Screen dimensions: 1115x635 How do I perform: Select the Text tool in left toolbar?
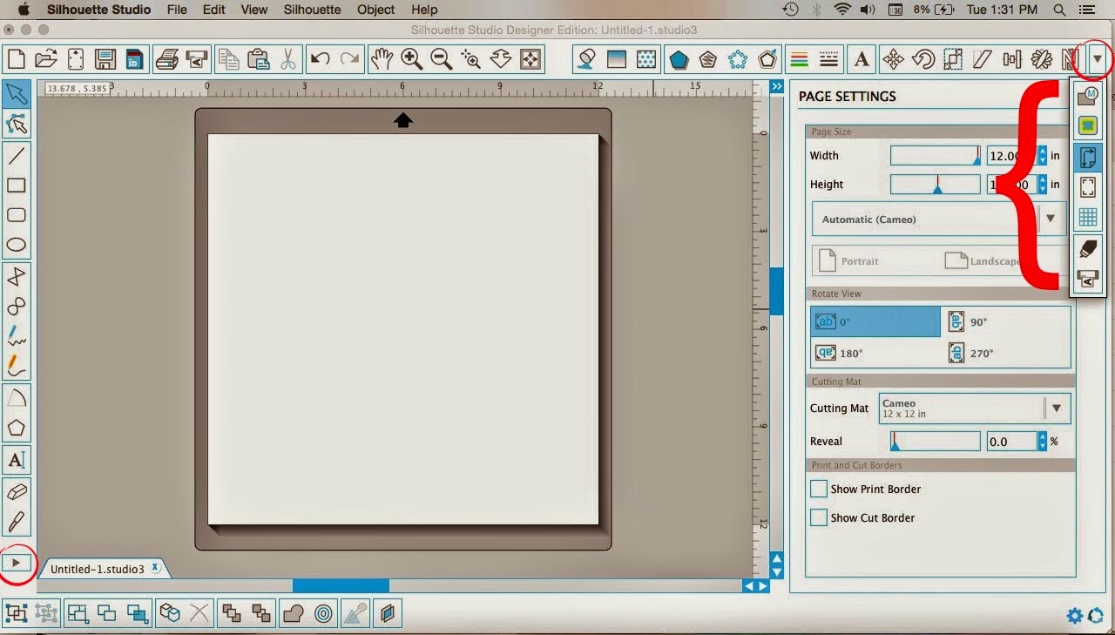point(17,460)
